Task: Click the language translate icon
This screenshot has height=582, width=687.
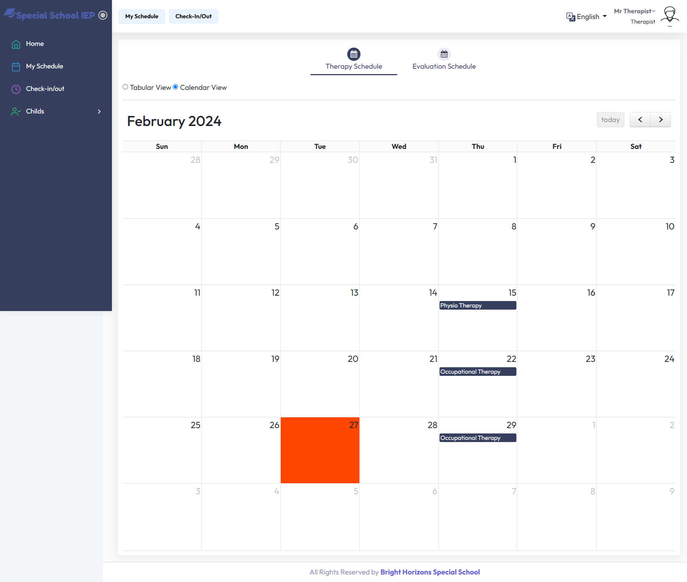Action: (570, 17)
